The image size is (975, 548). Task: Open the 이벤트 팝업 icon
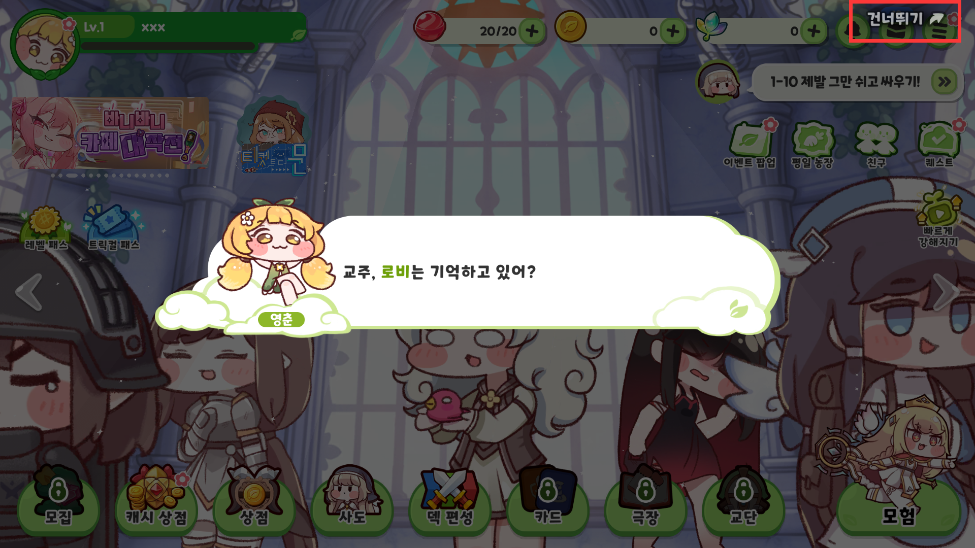pos(750,144)
